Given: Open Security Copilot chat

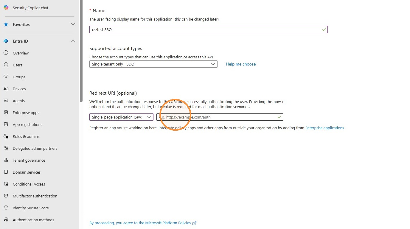Looking at the screenshot, I should pos(30,8).
